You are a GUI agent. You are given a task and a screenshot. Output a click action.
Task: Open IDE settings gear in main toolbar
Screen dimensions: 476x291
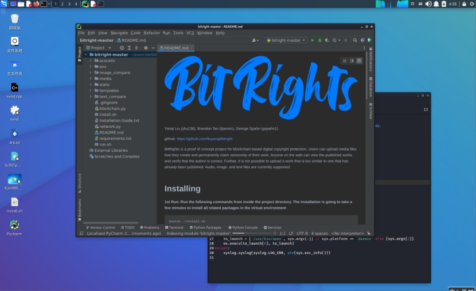pos(362,41)
